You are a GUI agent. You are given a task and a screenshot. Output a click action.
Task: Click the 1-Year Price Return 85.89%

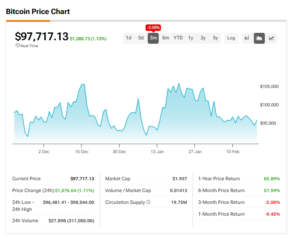click(272, 179)
